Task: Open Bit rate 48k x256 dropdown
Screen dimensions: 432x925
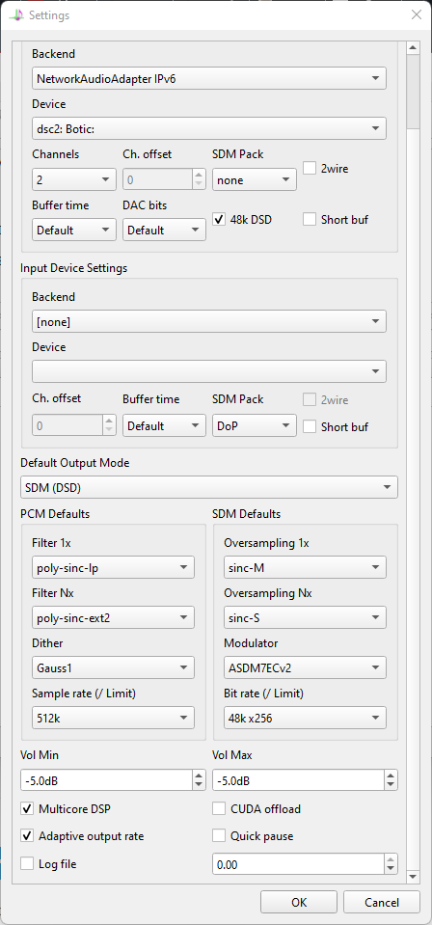Action: coord(305,718)
